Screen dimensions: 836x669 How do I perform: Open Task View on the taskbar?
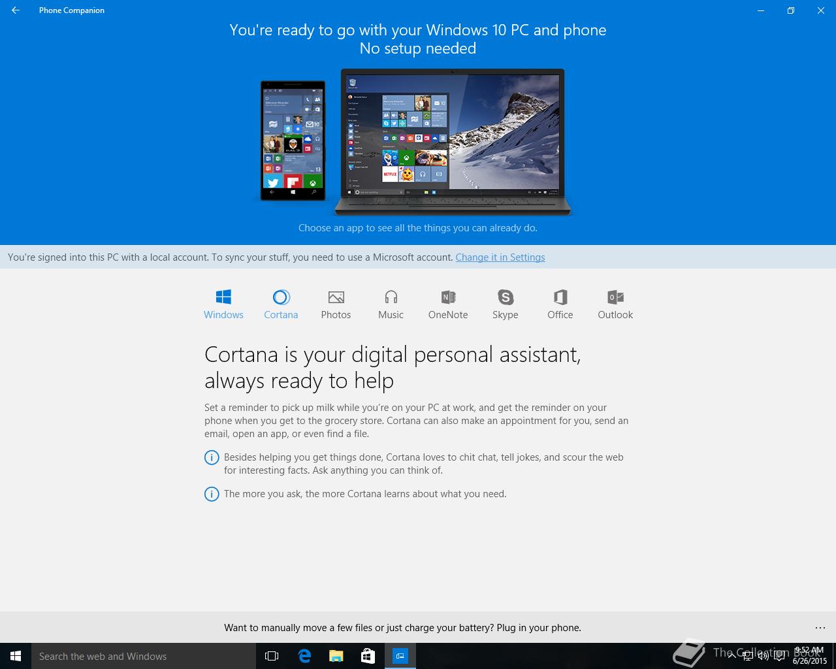tap(272, 656)
